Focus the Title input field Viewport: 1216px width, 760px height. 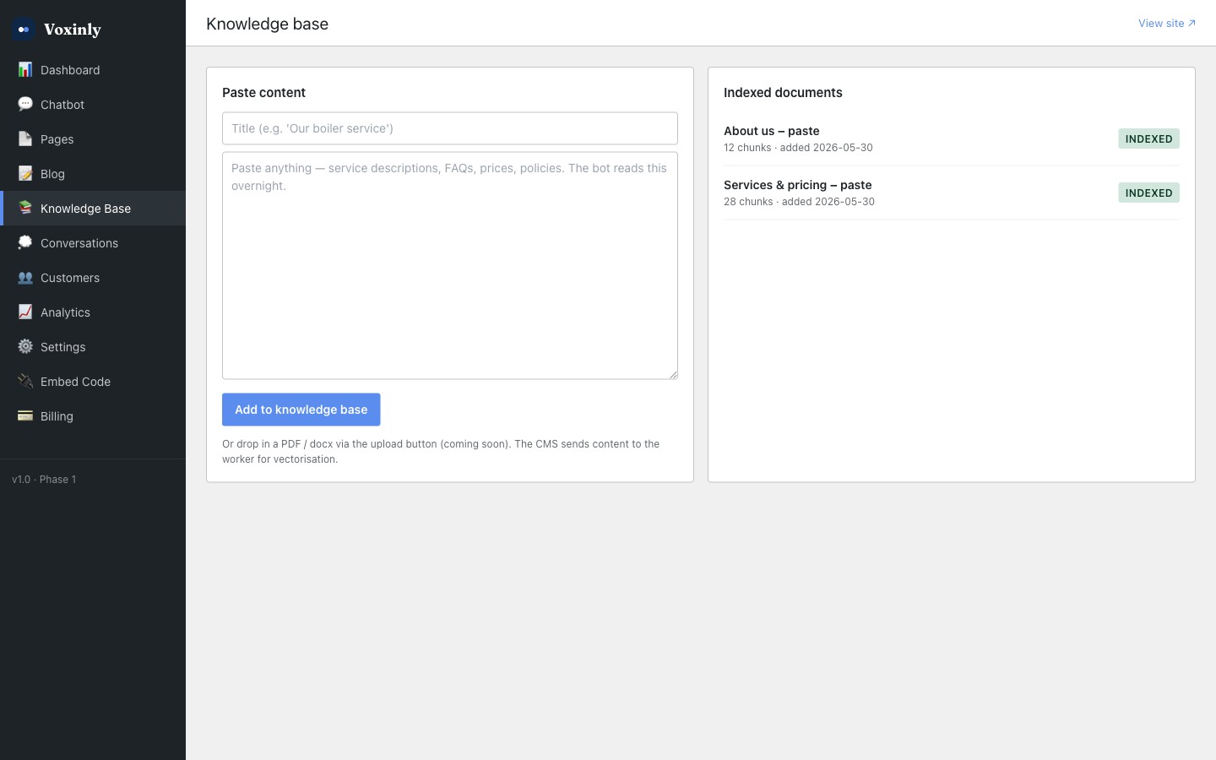[x=450, y=128]
